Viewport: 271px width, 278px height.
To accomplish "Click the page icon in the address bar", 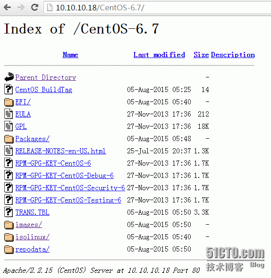I will [50, 8].
